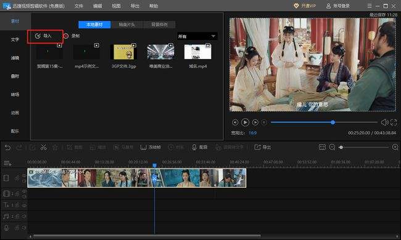This screenshot has width=401, height=240.
Task: Click the video track icon
Action: pyautogui.click(x=6, y=178)
